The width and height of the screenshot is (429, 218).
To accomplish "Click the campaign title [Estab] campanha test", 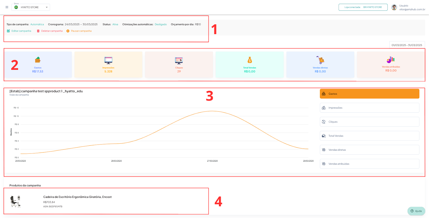I will (x=46, y=91).
